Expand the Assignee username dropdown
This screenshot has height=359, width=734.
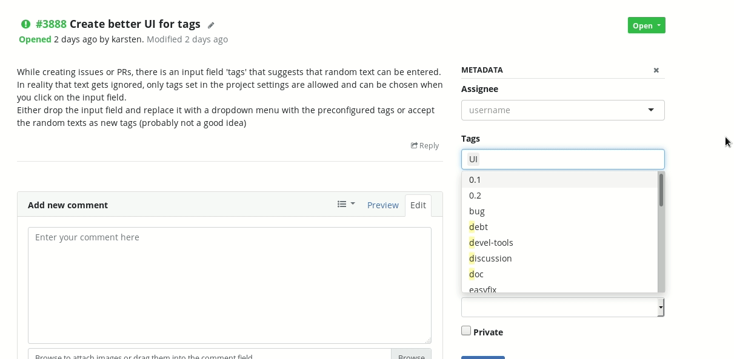click(563, 110)
